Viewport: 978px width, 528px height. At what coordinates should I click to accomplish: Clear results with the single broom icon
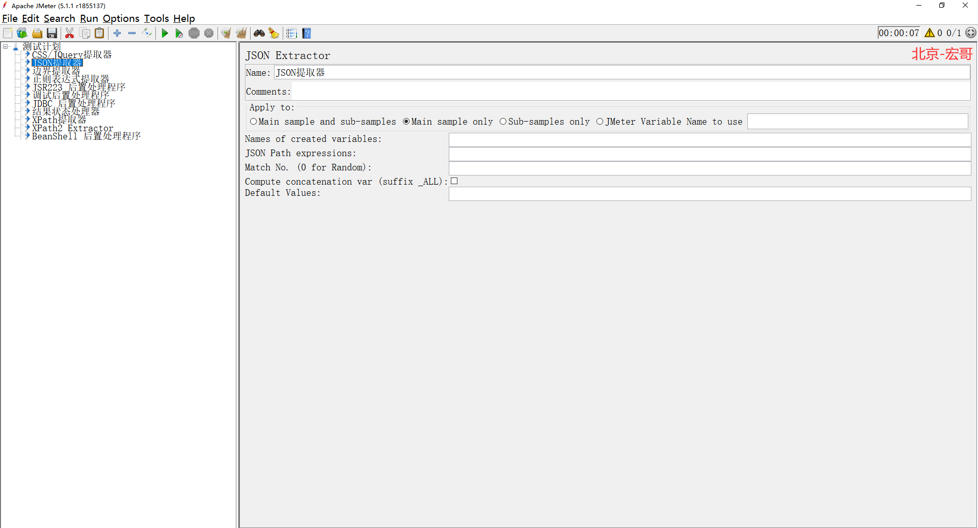click(226, 34)
